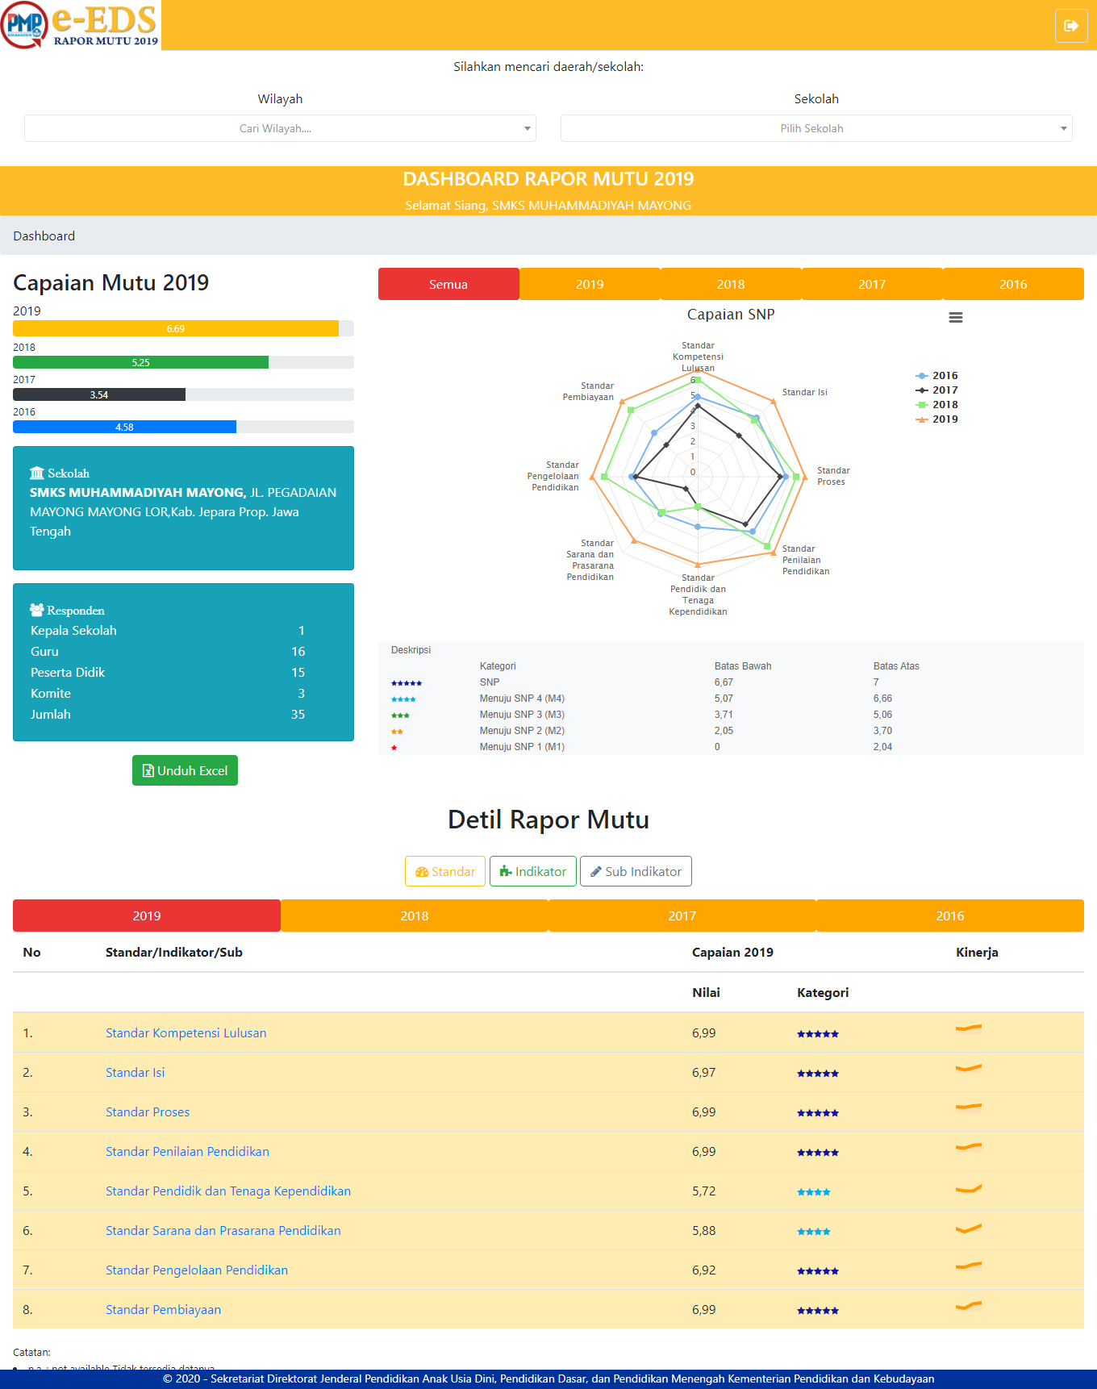1097x1389 pixels.
Task: Click the four-star rating for Standar Pendidik dan Tenaga
Action: coord(814,1192)
